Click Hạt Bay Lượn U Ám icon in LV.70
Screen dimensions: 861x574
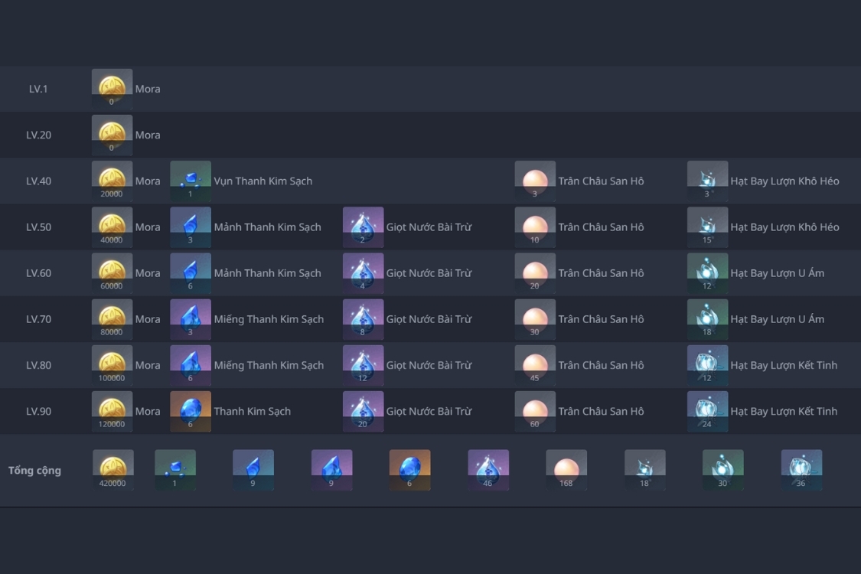[x=707, y=319]
